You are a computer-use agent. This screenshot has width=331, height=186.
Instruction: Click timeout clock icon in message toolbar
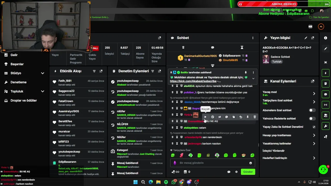pos(213,117)
